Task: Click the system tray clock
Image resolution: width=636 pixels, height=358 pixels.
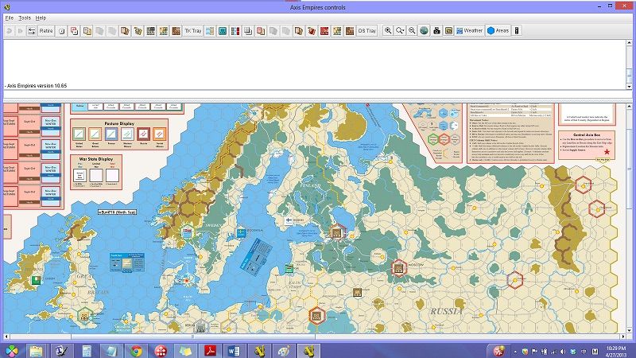Action: pyautogui.click(x=615, y=351)
